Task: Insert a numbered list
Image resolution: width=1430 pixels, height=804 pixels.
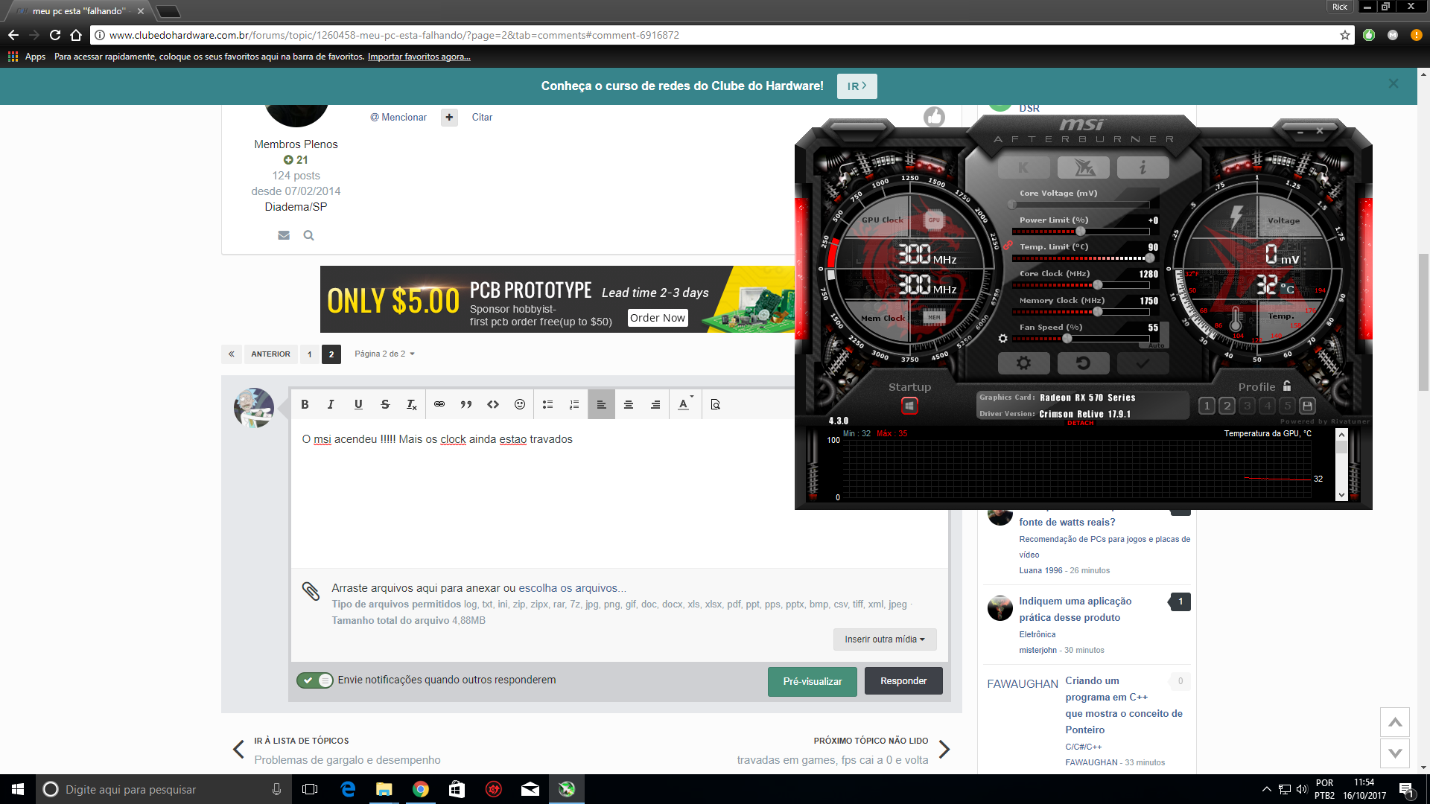Action: point(574,404)
